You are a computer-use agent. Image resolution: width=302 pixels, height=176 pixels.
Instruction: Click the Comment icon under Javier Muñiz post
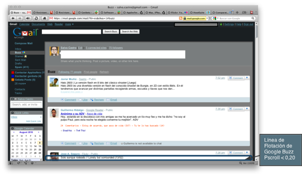62,100
